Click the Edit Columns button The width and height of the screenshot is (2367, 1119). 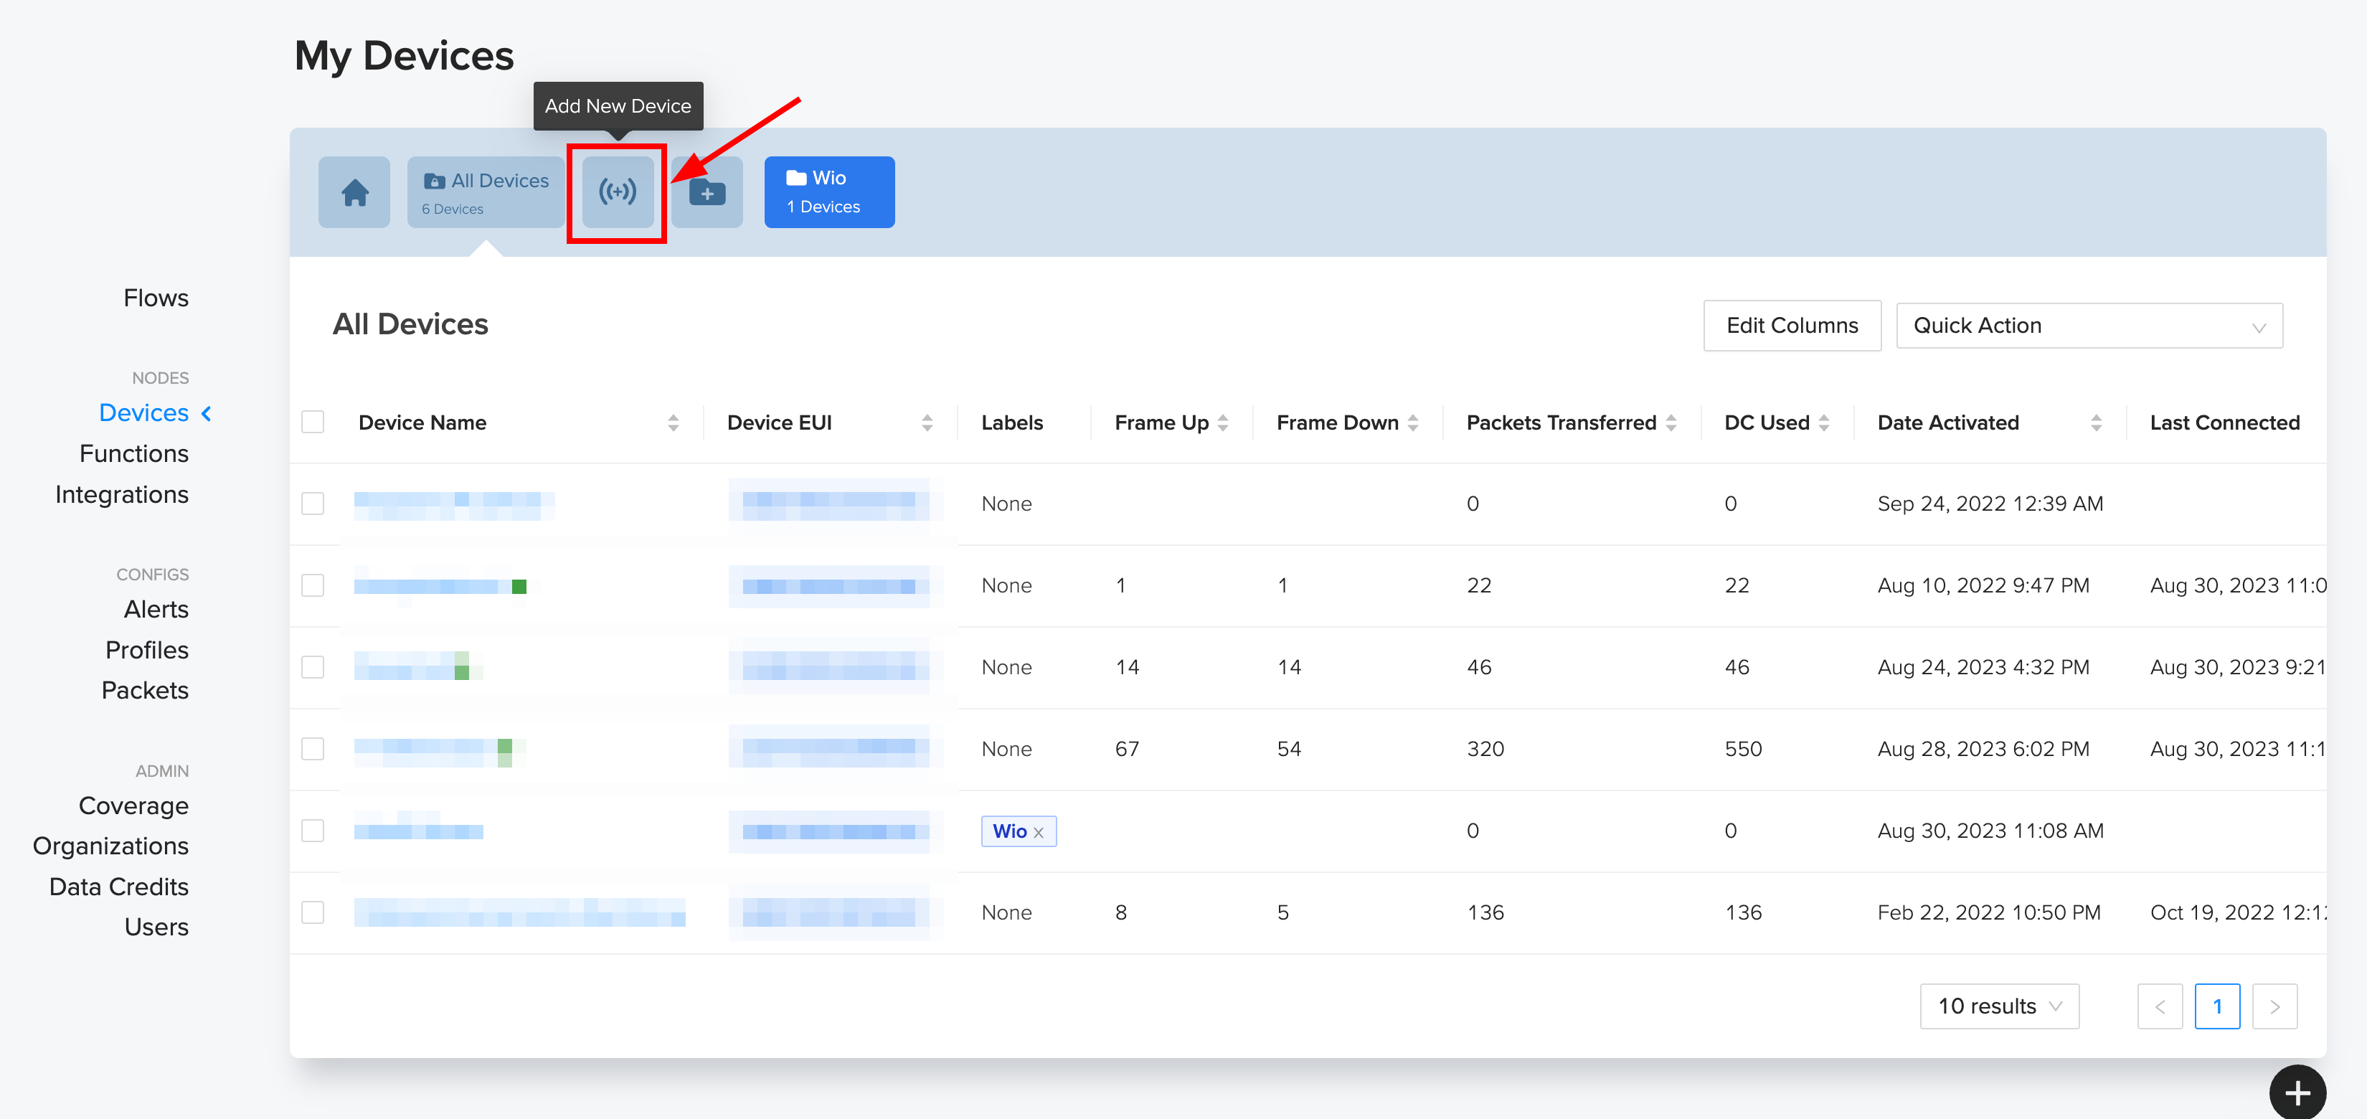[x=1791, y=326]
